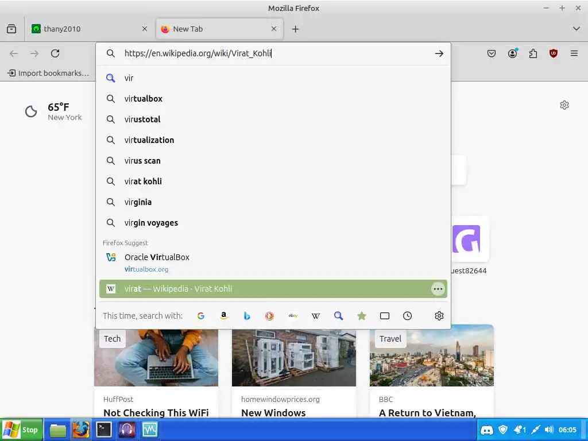Open the terminal taskbar icon
This screenshot has width=588, height=441.
(103, 430)
